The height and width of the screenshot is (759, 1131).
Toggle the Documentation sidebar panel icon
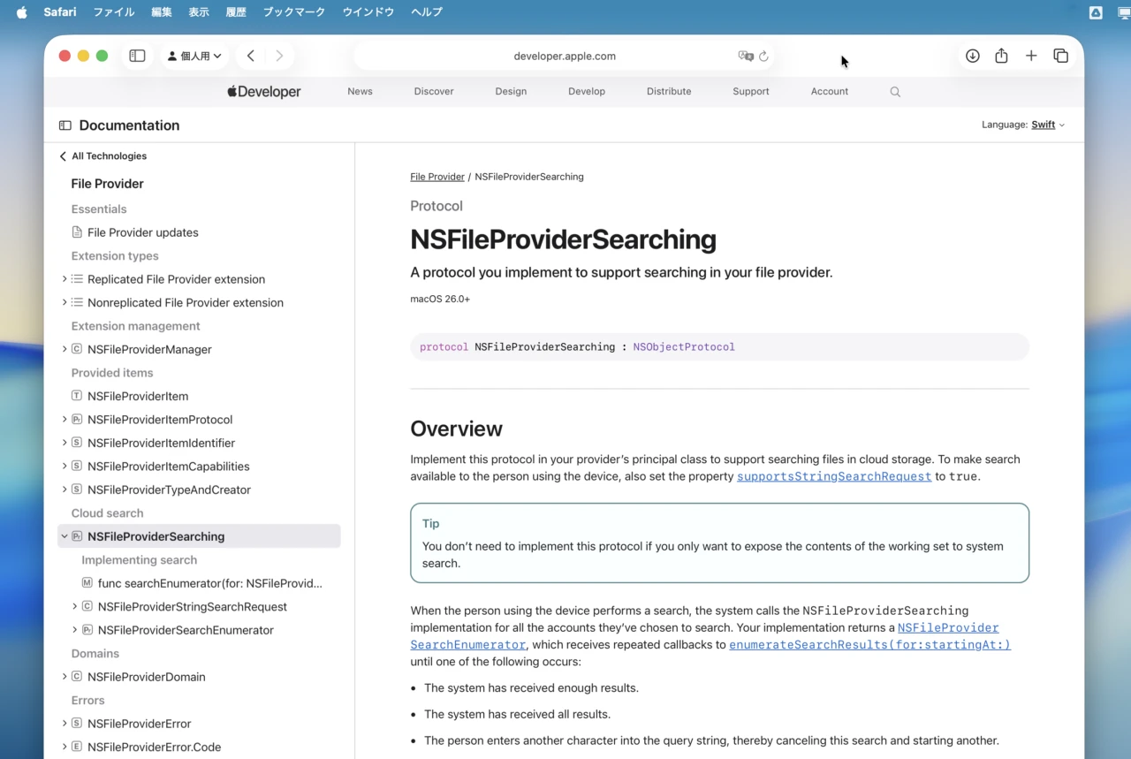pyautogui.click(x=65, y=125)
